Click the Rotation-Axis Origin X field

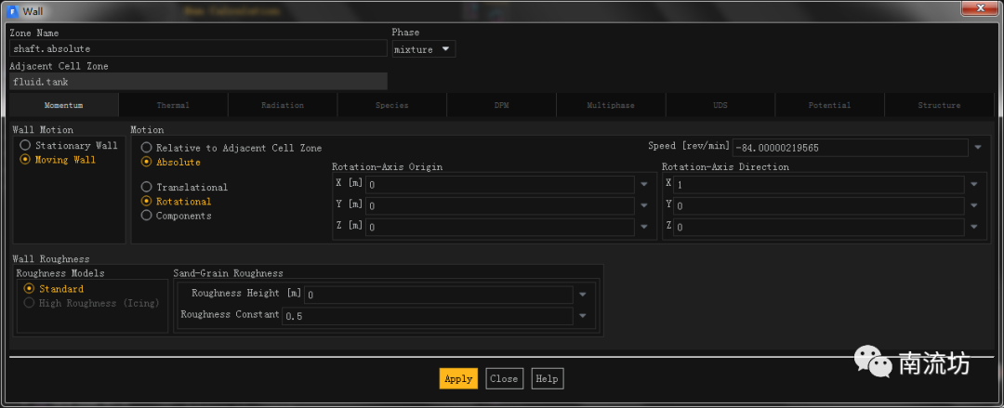click(500, 184)
